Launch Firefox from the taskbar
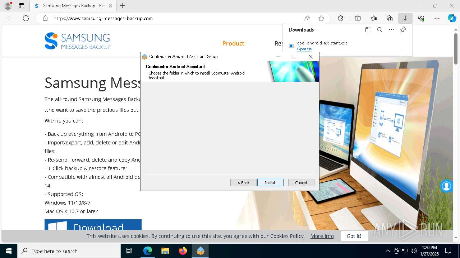 pos(183,251)
